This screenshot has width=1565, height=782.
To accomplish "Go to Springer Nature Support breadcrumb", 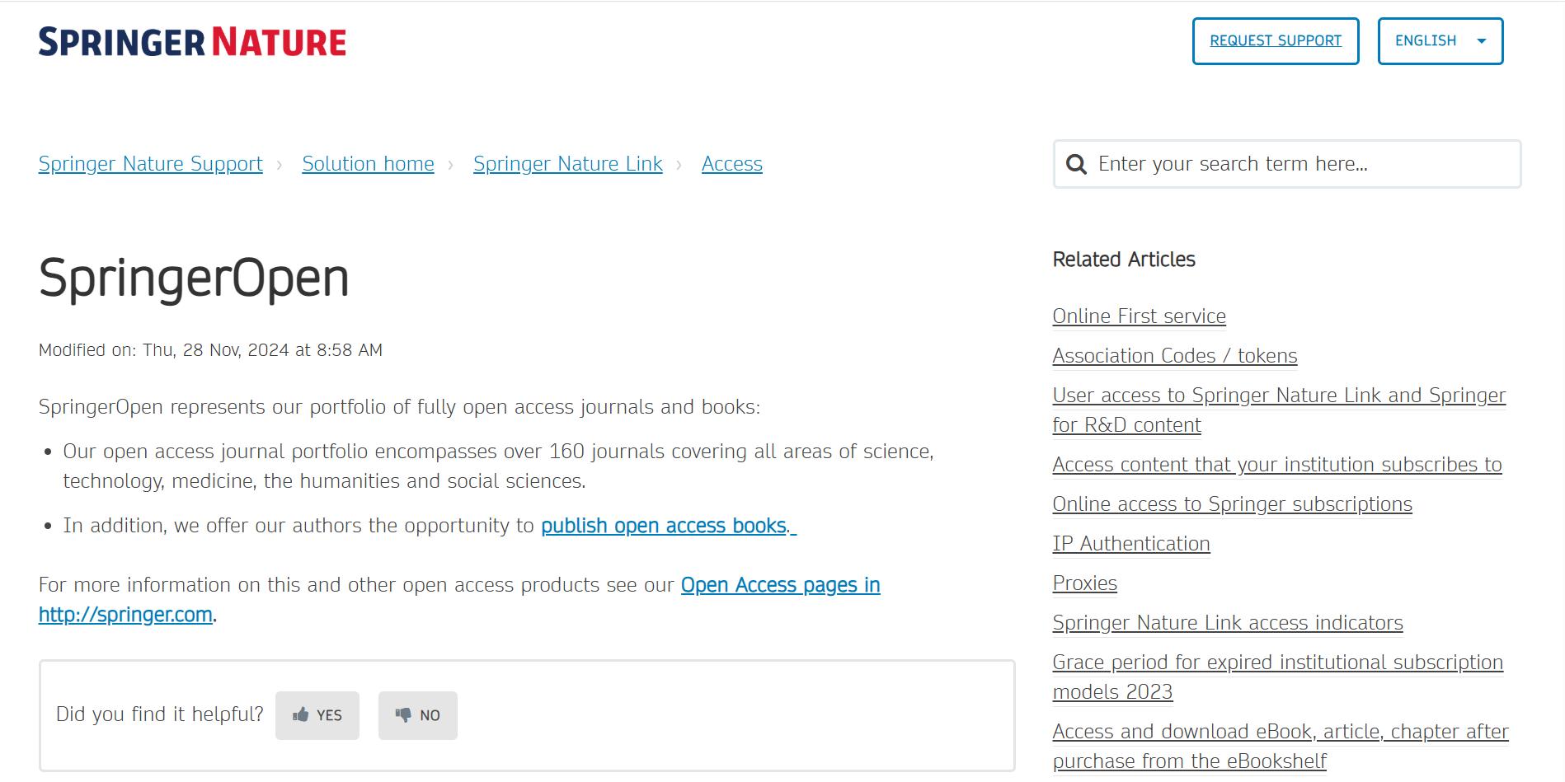I will pyautogui.click(x=151, y=164).
